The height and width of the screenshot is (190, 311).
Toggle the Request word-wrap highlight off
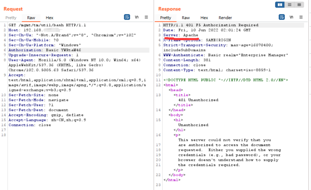(x=127, y=17)
